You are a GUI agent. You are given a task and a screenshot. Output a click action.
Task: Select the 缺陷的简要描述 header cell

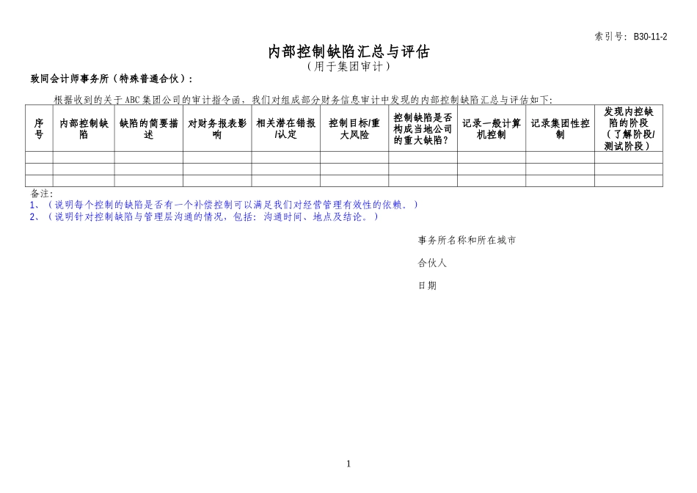149,128
